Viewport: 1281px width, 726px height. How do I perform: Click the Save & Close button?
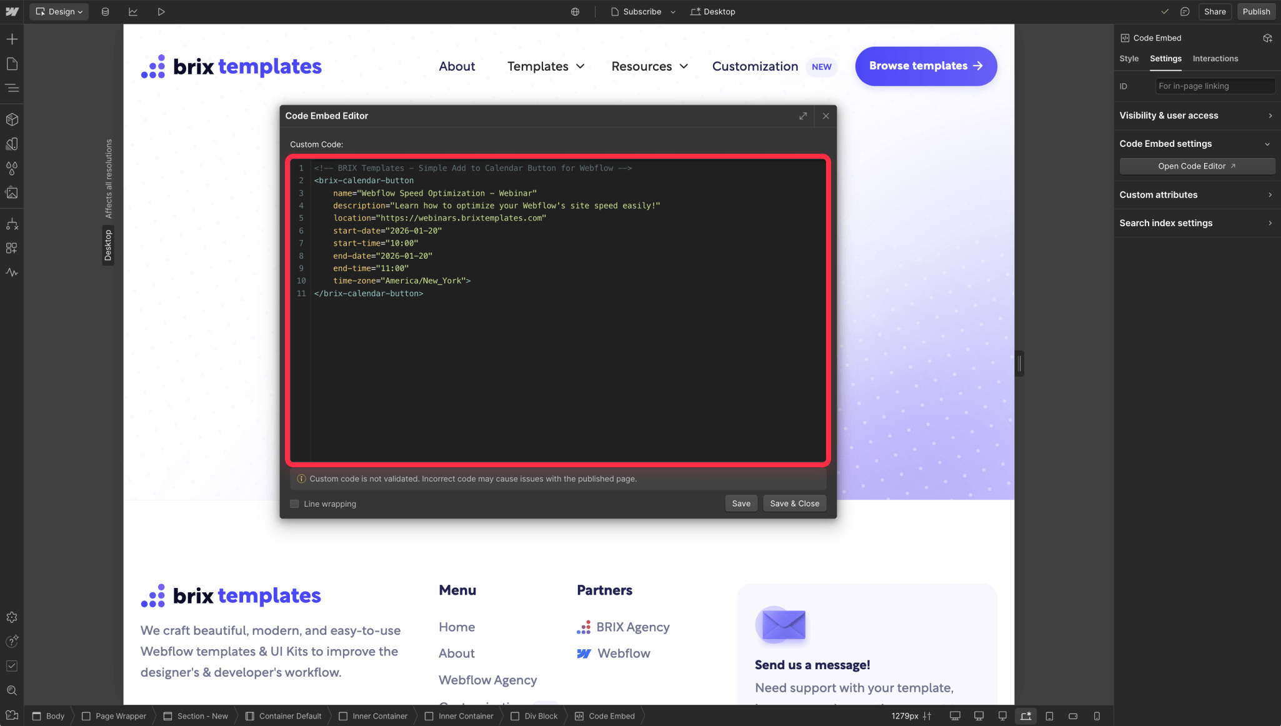click(x=795, y=504)
